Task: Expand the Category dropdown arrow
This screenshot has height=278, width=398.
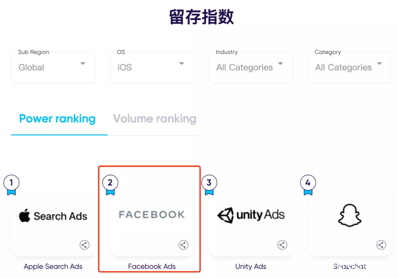Action: pyautogui.click(x=379, y=63)
